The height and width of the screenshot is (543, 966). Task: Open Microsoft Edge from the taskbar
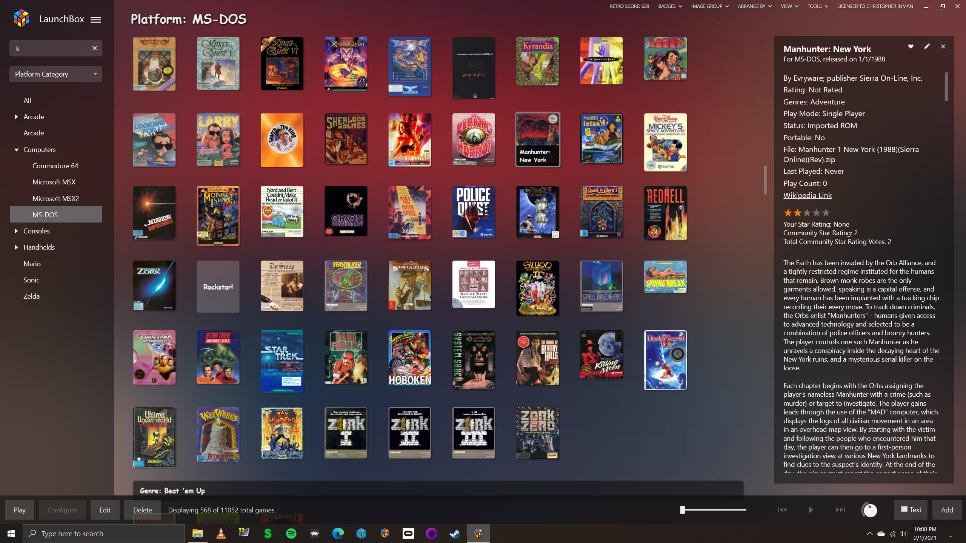pyautogui.click(x=338, y=534)
